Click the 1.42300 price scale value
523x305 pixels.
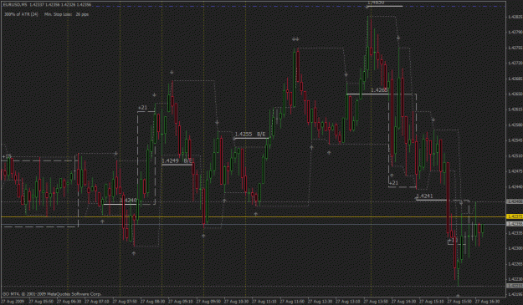coord(515,248)
